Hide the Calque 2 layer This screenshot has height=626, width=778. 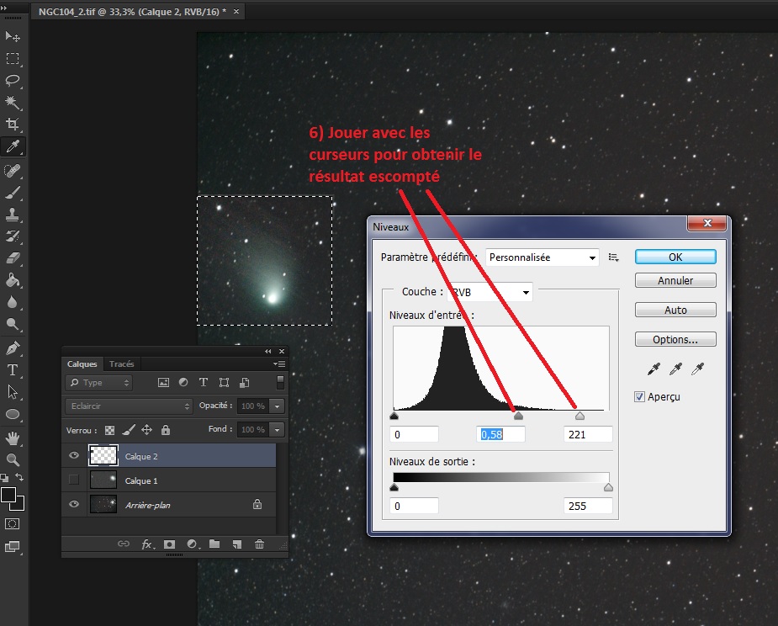click(x=74, y=456)
